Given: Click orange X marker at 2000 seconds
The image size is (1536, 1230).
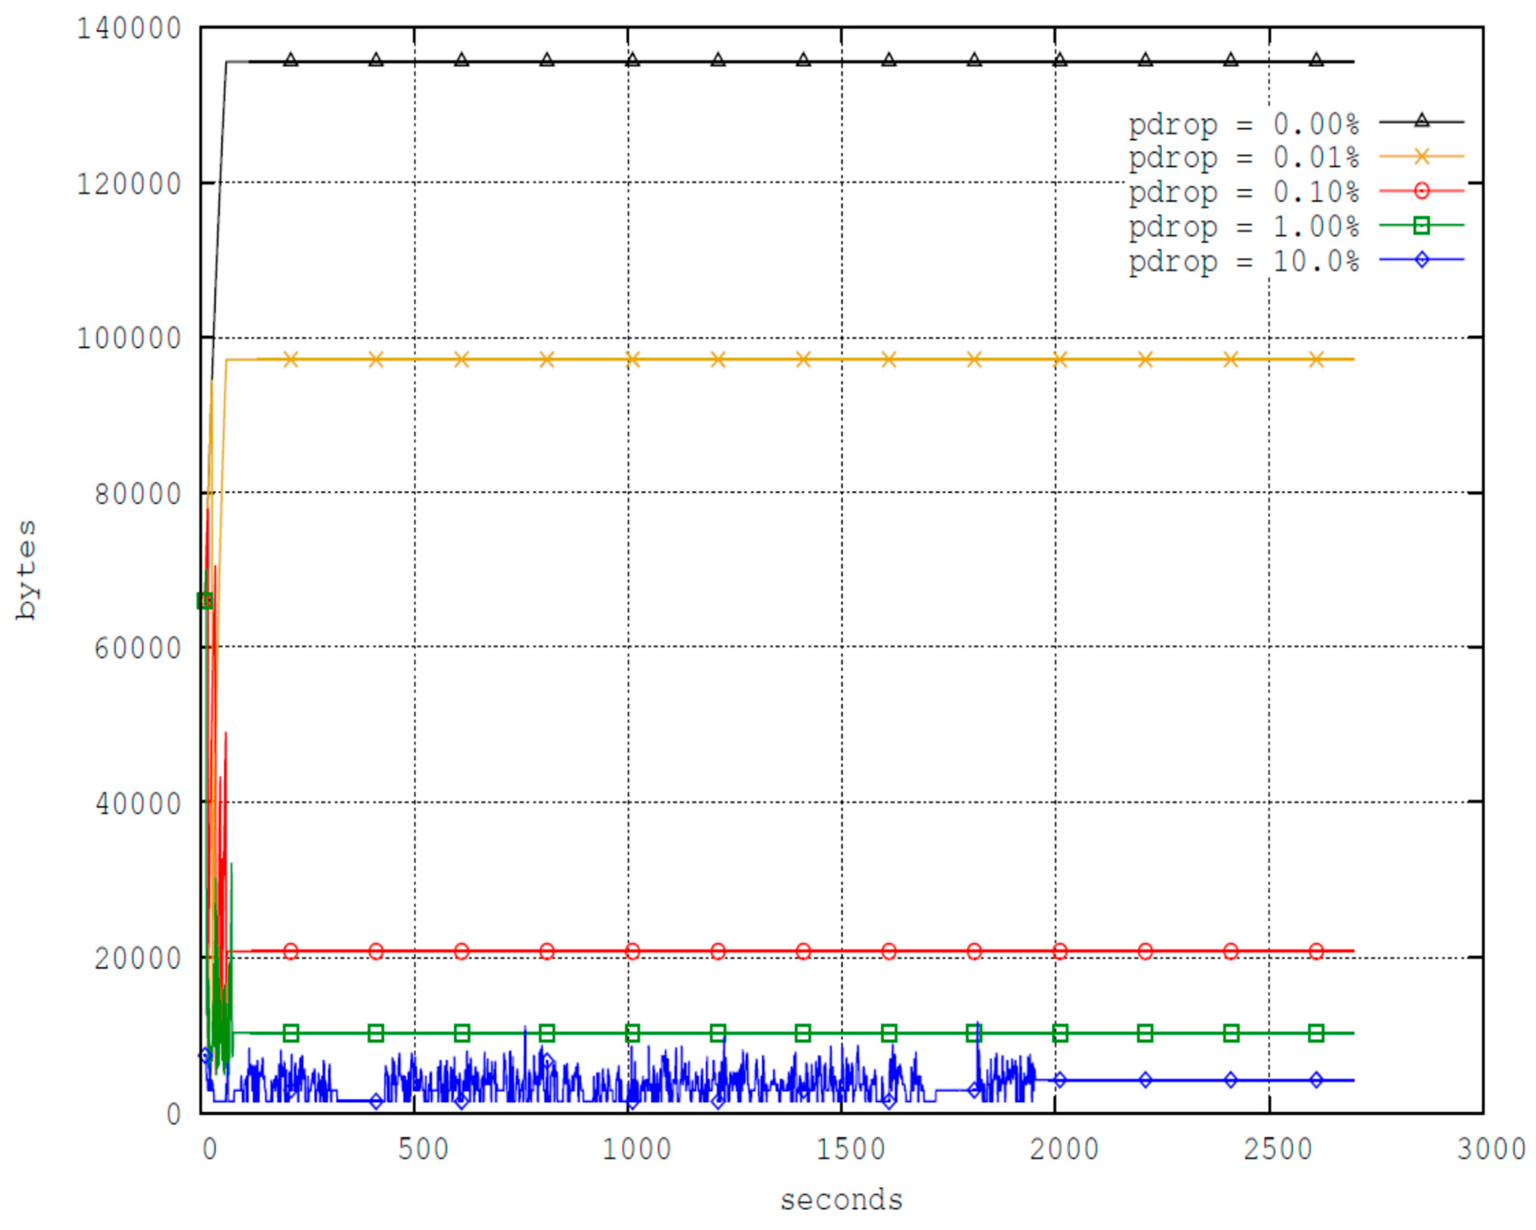Looking at the screenshot, I should (x=1060, y=360).
